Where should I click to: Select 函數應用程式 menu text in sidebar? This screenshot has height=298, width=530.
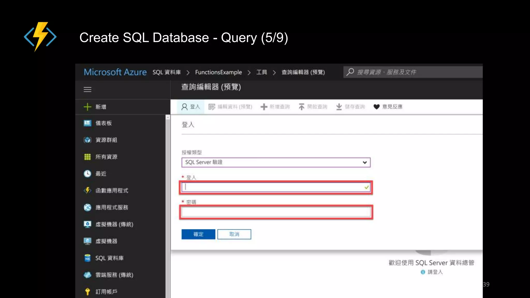point(112,190)
